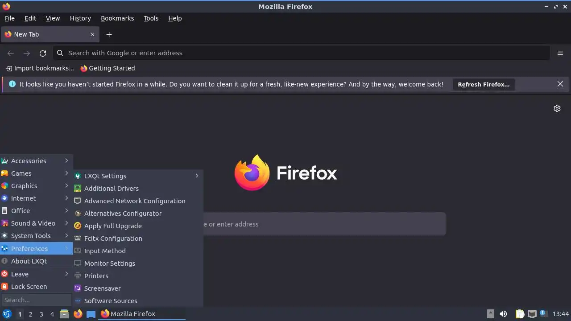The width and height of the screenshot is (571, 321).
Task: Click Import bookmarks… in bookmarks toolbar
Action: tap(40, 68)
